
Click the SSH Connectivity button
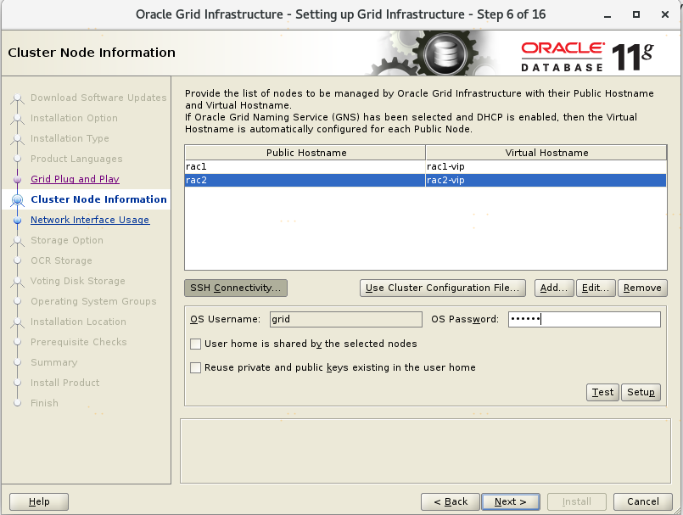(x=236, y=288)
